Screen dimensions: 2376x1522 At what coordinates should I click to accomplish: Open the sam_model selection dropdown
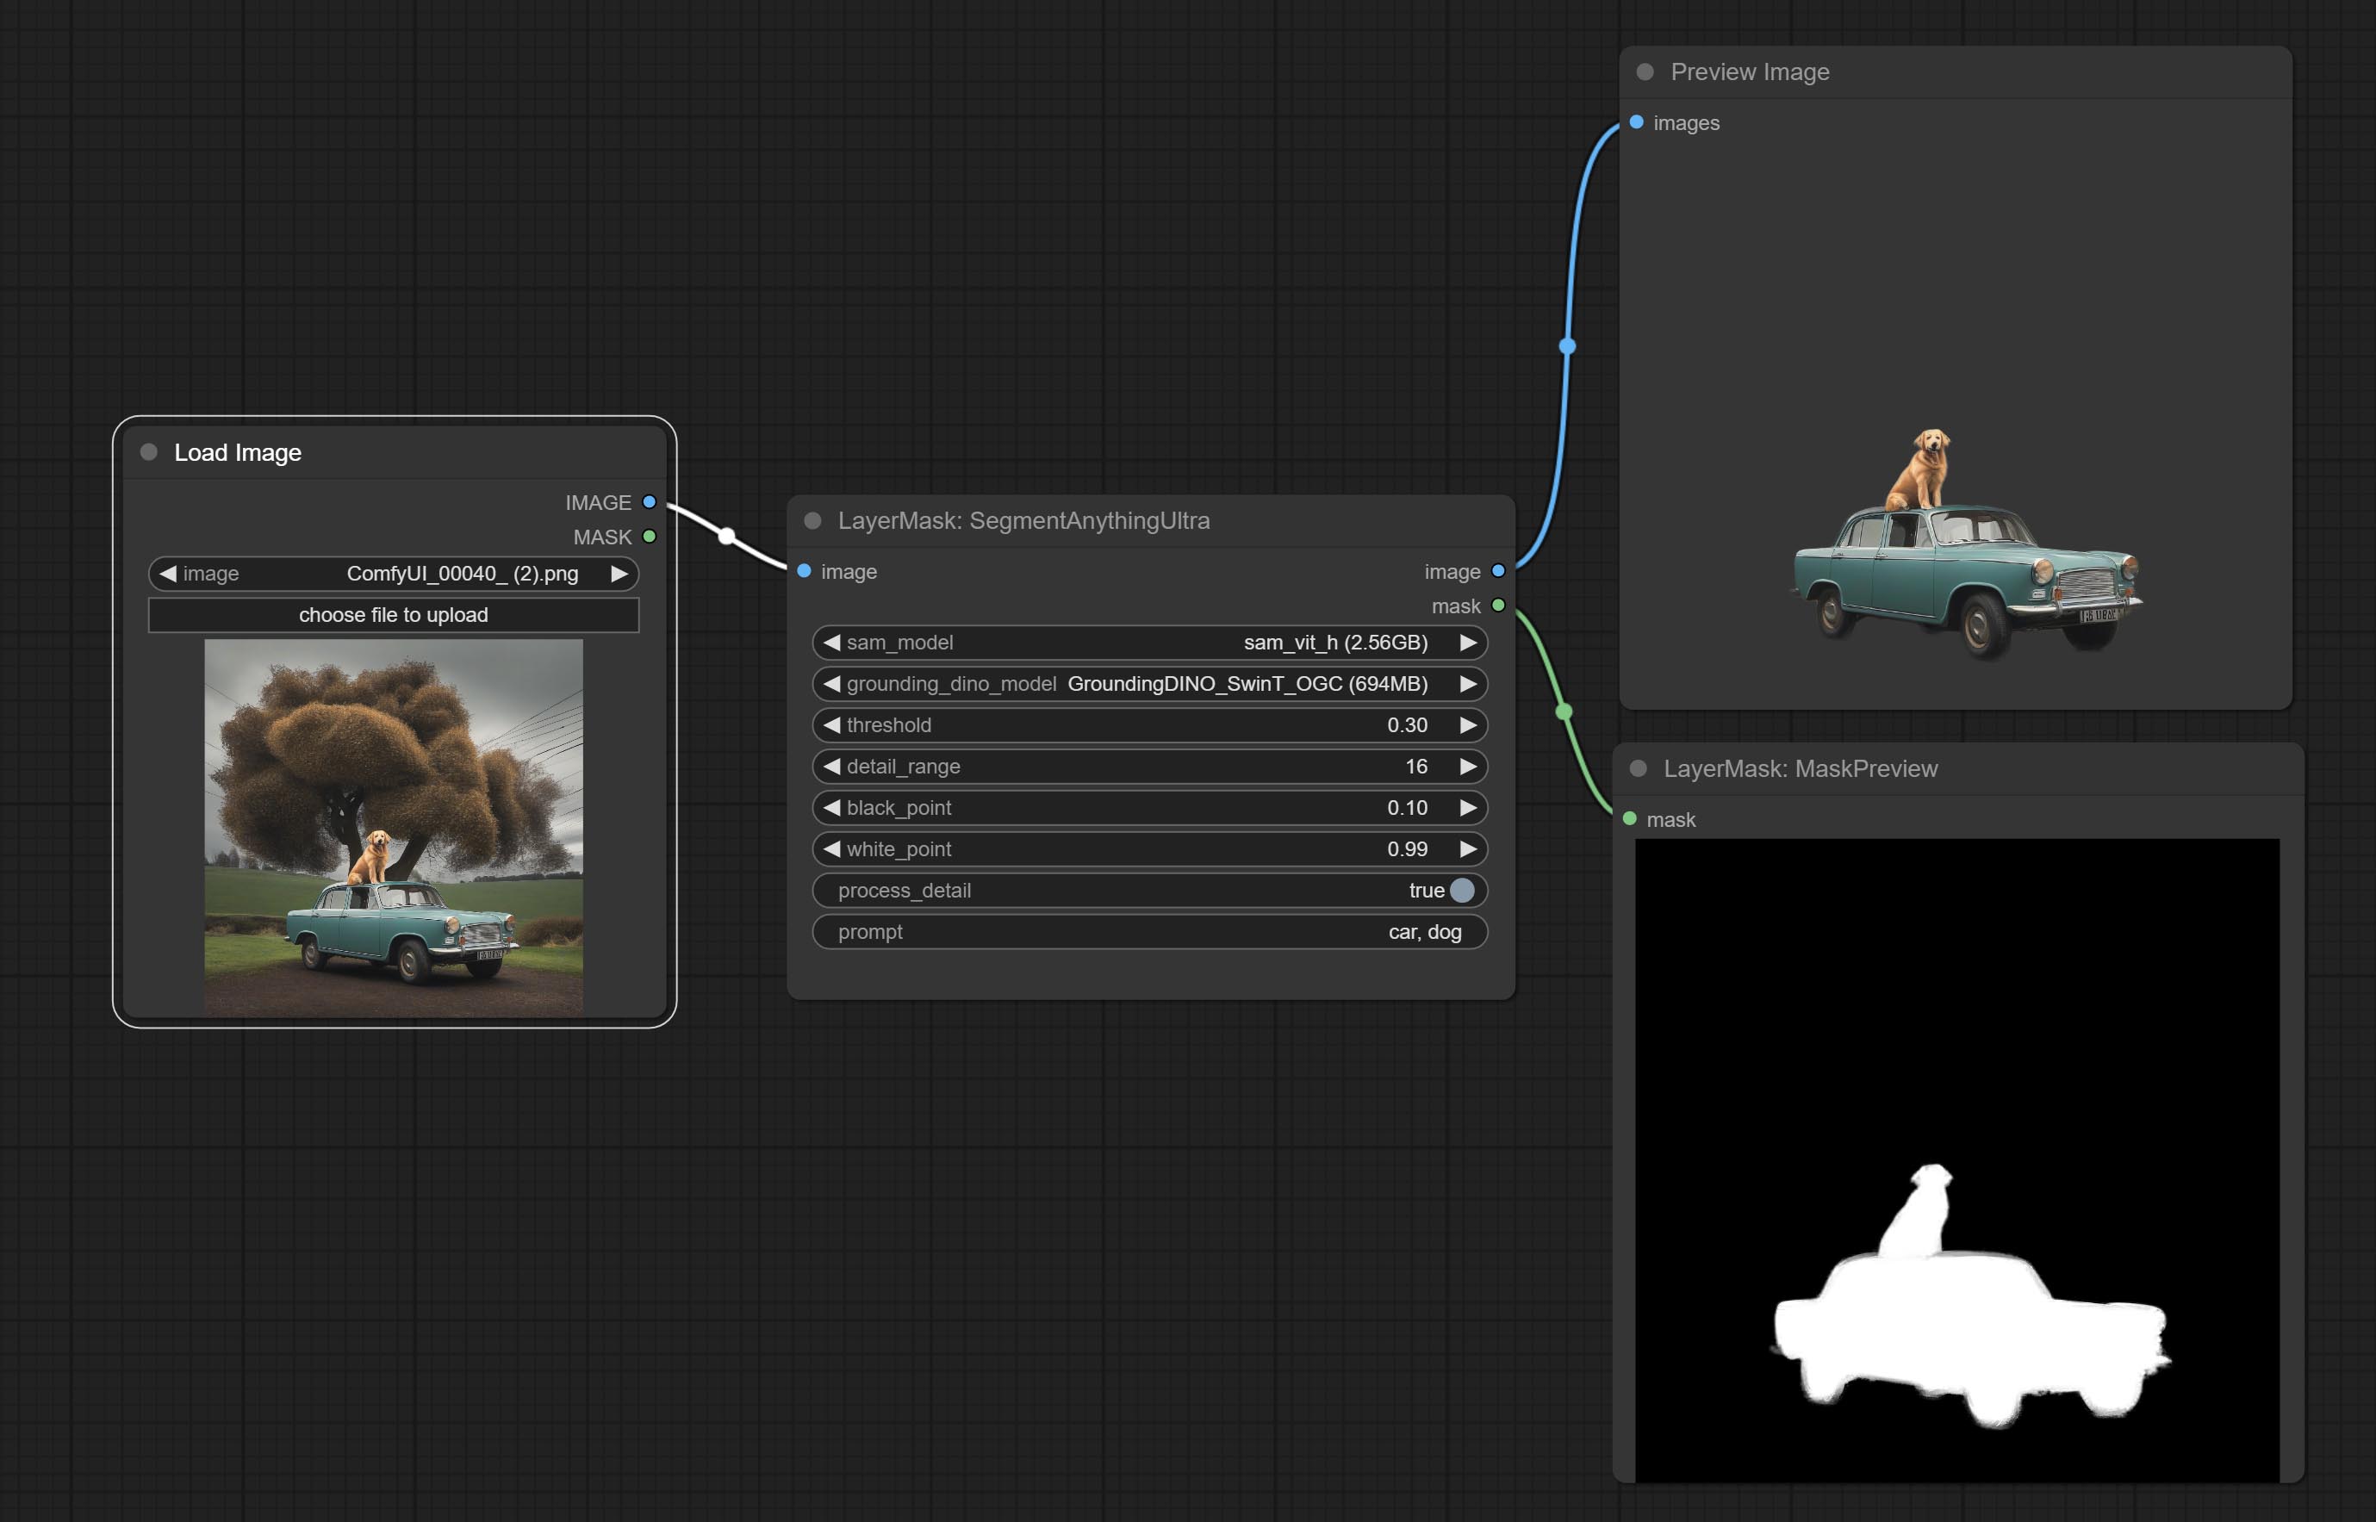click(x=1148, y=643)
